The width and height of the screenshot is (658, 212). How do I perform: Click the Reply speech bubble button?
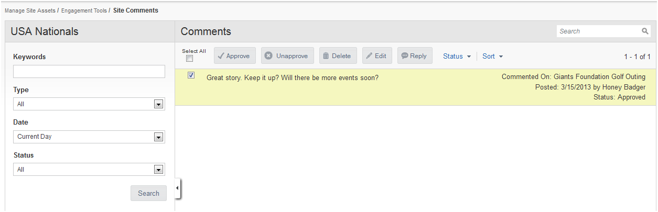coord(415,56)
